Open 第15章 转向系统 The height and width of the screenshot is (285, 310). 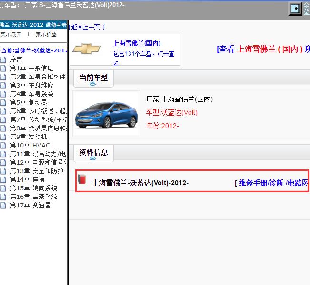click(x=34, y=188)
